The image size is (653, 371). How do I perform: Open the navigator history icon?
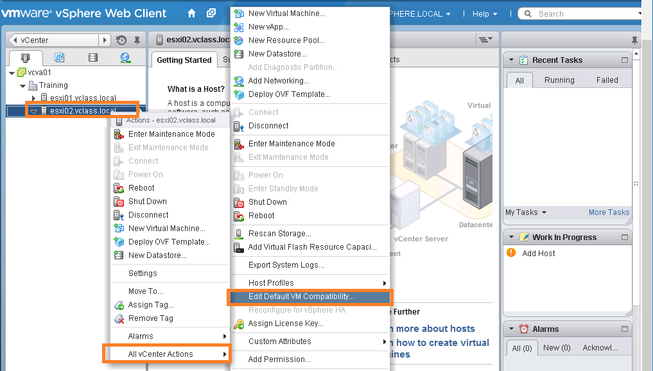pyautogui.click(x=121, y=40)
